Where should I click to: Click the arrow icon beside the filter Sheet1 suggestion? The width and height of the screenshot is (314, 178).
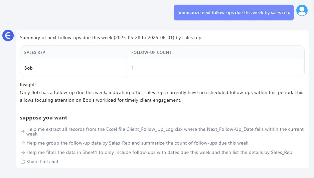[23, 153]
